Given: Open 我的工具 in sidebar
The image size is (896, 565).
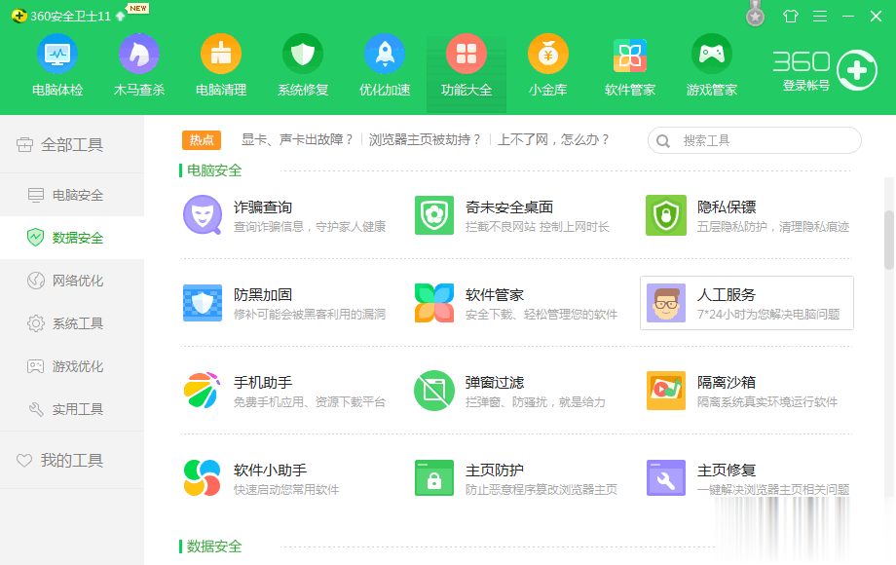Looking at the screenshot, I should point(72,460).
